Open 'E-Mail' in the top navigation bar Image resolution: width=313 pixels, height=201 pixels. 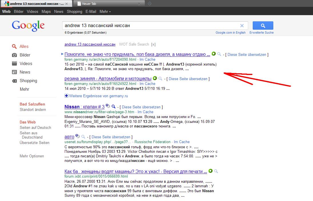coord(91,12)
